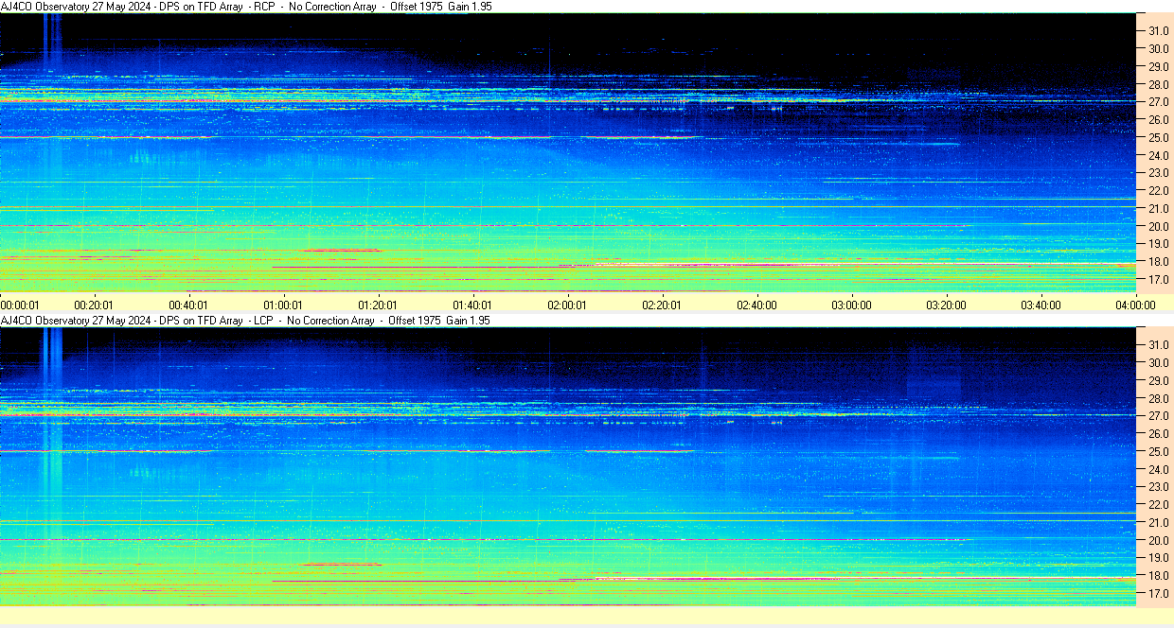Screen dimensions: 1174x628
Task: Click 29.0 frequency label on LCP chart
Action: click(x=1158, y=380)
